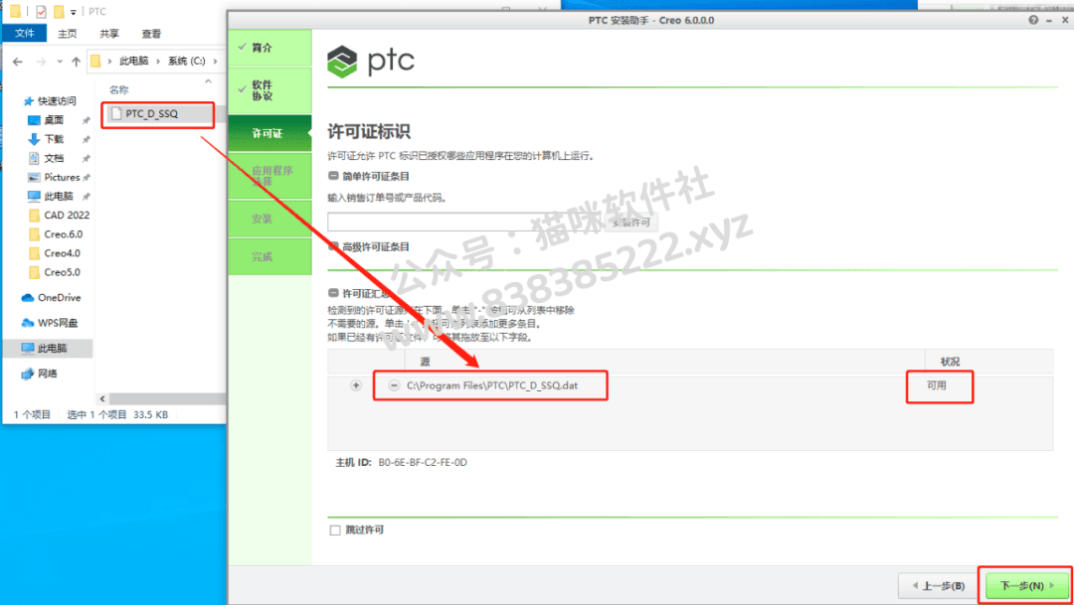Viewport: 1074px width, 605px height.
Task: Collapse the 许可证汇总 section
Action: click(333, 293)
